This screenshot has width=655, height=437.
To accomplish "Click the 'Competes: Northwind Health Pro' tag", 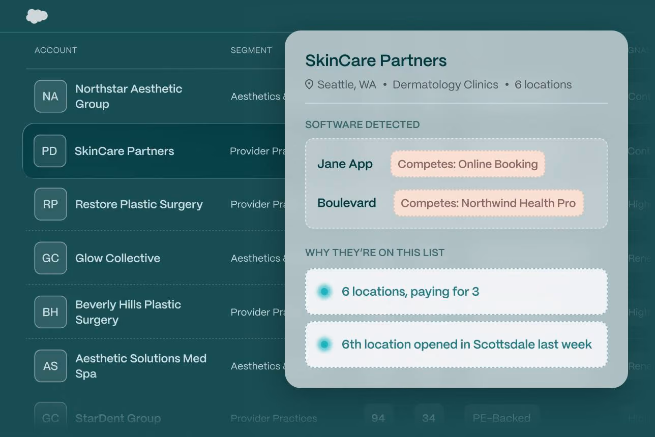I will [x=488, y=203].
